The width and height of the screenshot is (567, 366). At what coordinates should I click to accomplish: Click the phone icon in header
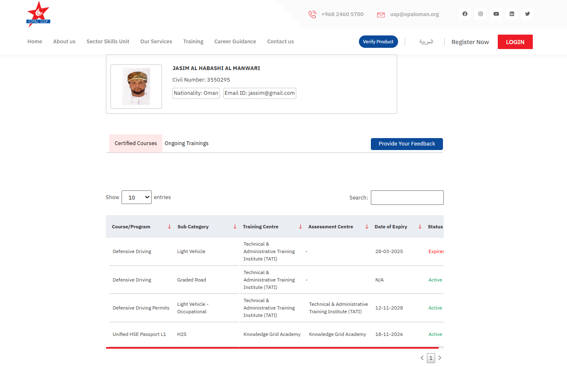[x=312, y=14]
